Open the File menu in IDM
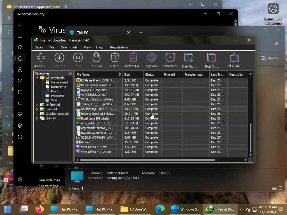The height and width of the screenshot is (215, 287). pos(52,47)
